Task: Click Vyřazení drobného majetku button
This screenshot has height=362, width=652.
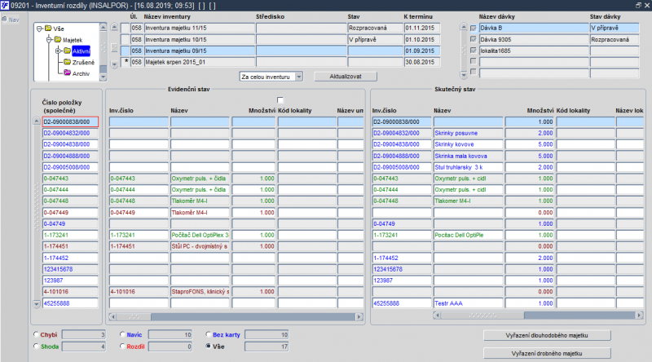Action: [x=547, y=353]
